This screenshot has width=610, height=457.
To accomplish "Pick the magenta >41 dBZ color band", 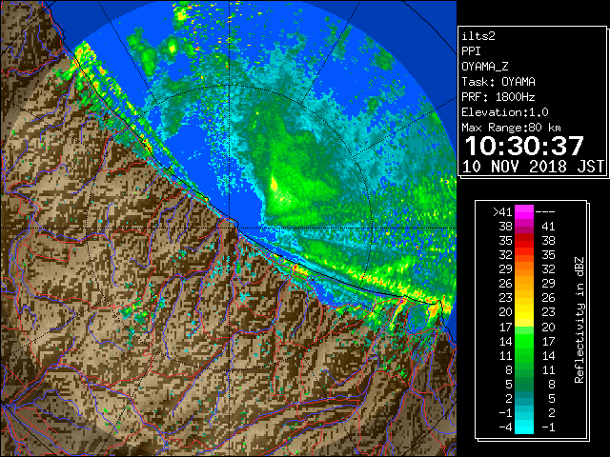I will point(524,212).
